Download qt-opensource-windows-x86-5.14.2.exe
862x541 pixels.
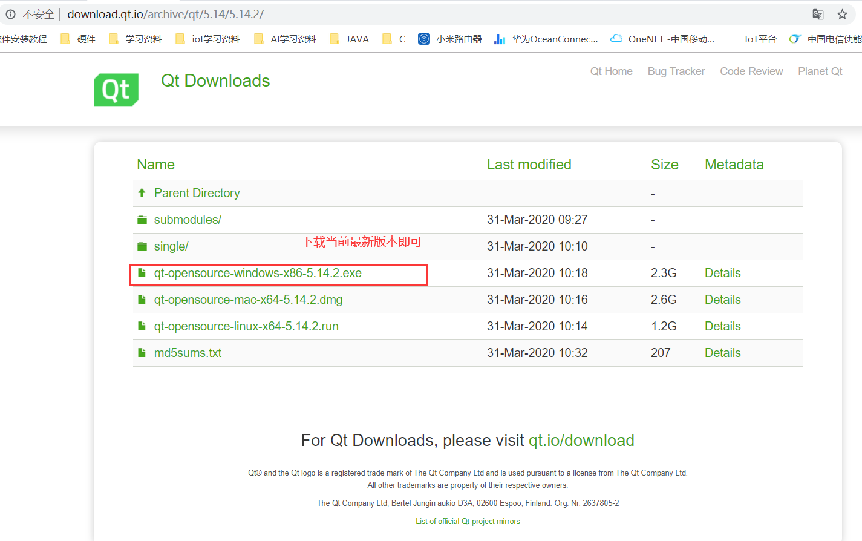(258, 273)
